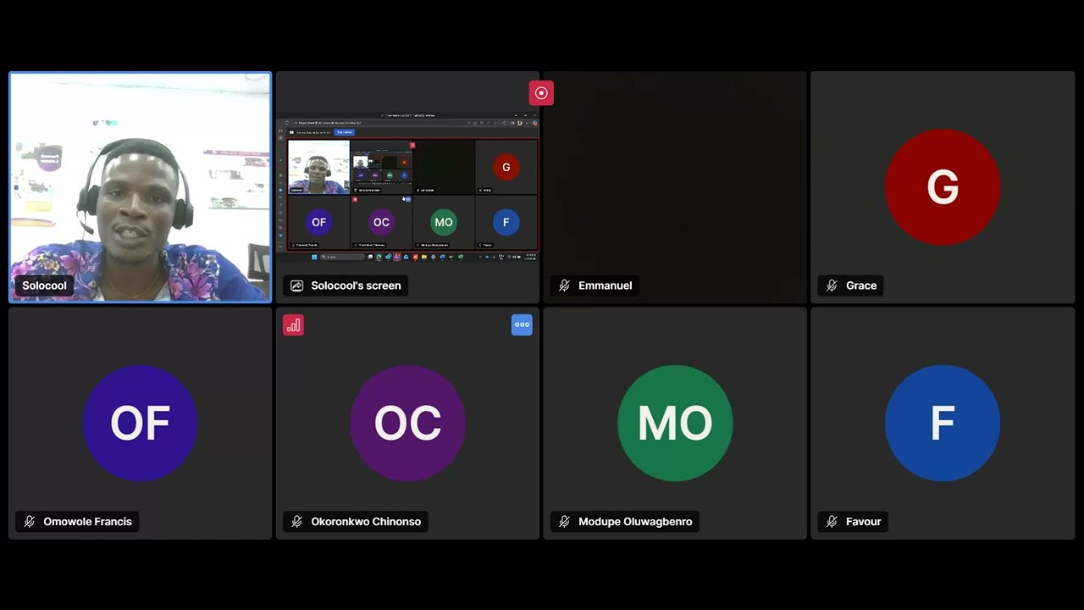Select the green MO avatar circle

click(675, 423)
